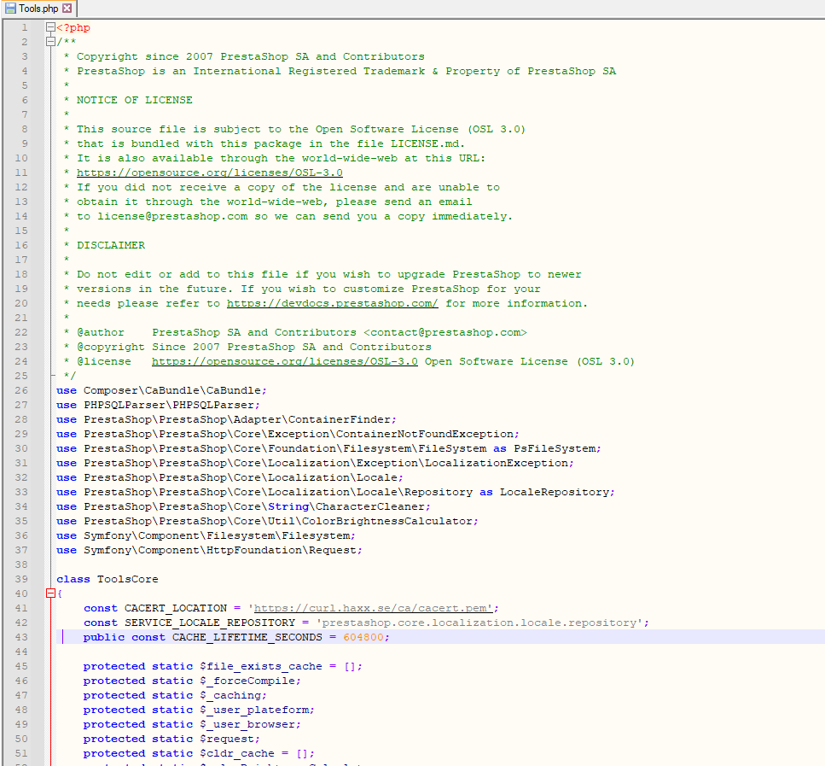Click the CharacterCleaner import line
The width and height of the screenshot is (825, 766).
[x=244, y=506]
